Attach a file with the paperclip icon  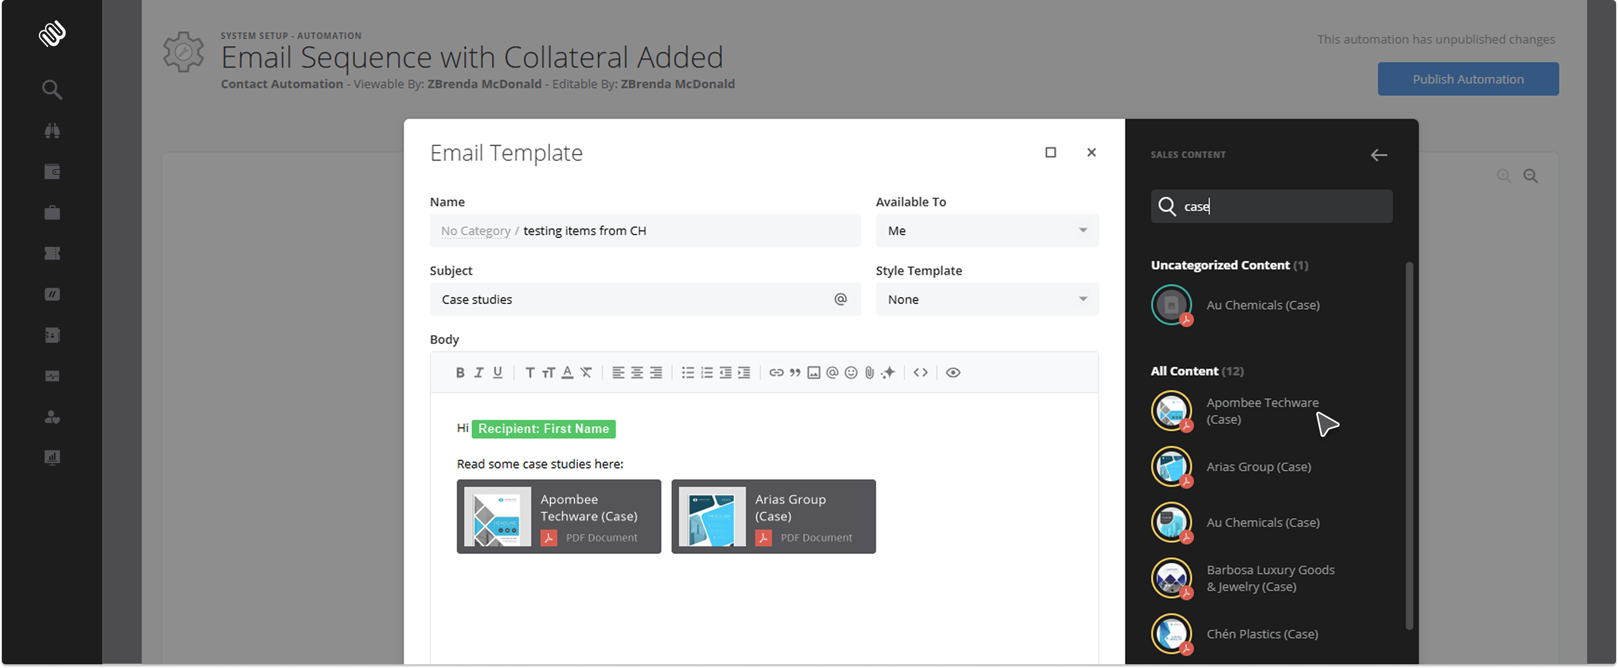869,372
